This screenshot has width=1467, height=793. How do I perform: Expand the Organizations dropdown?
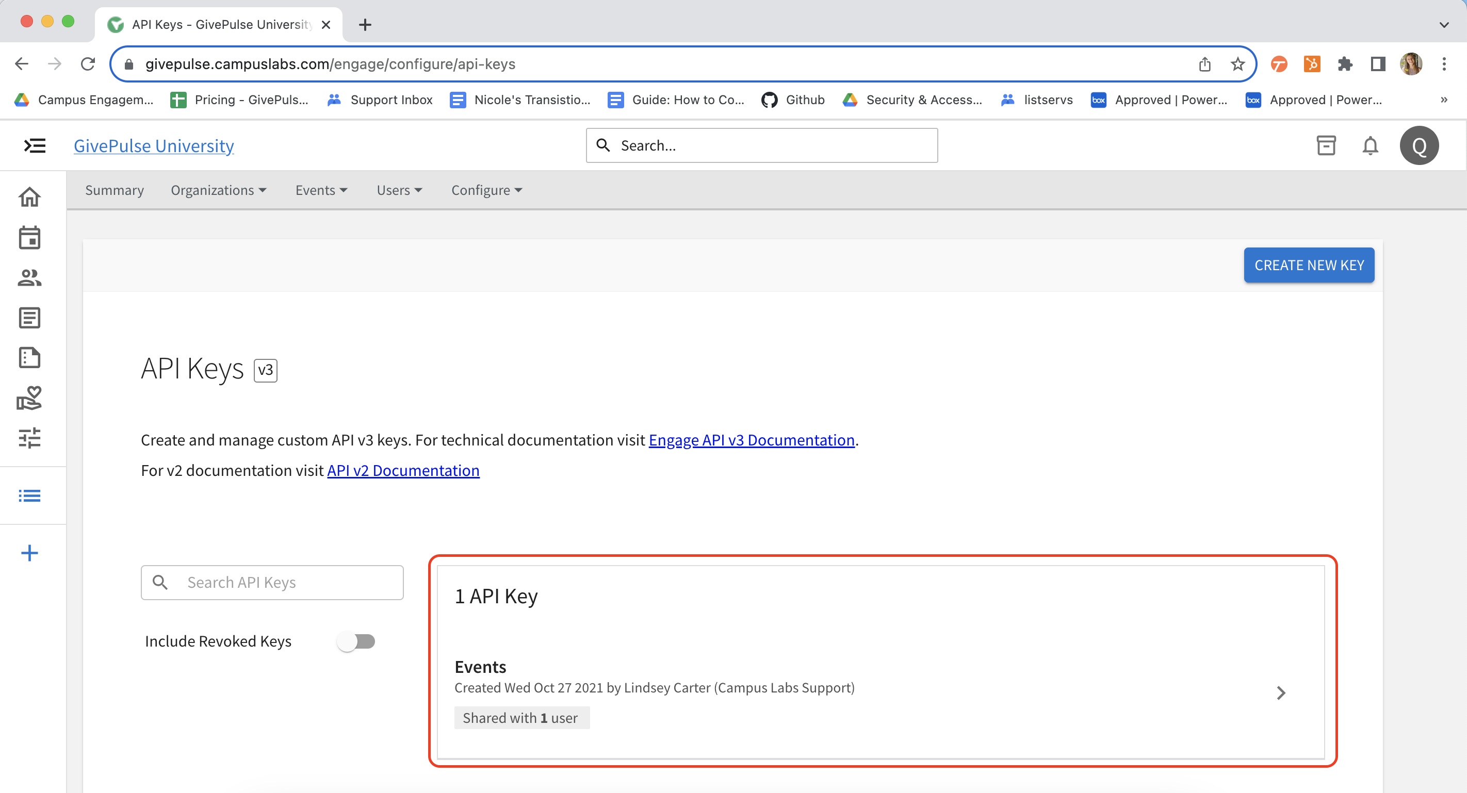[x=218, y=190]
